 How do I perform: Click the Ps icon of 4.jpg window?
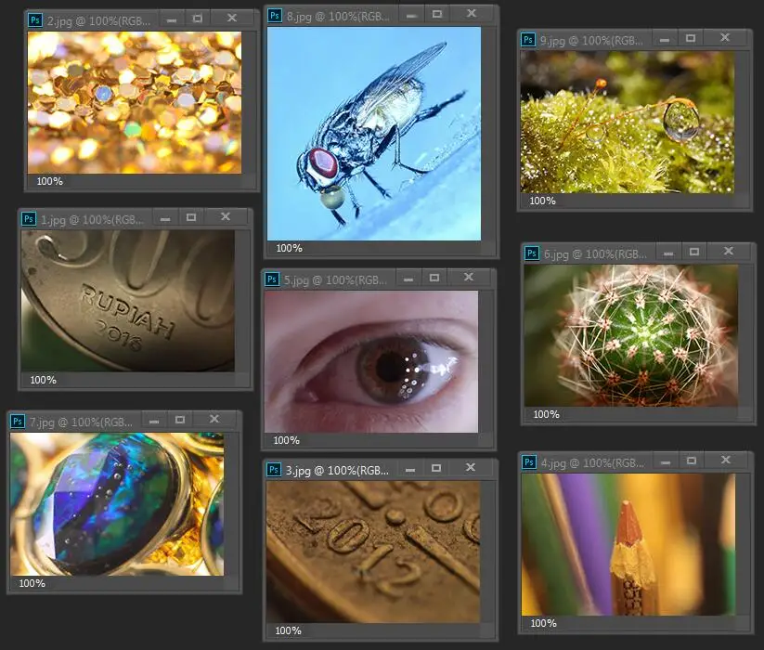pos(529,461)
